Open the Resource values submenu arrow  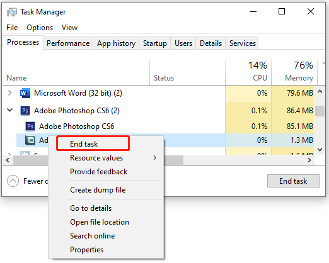[155, 158]
